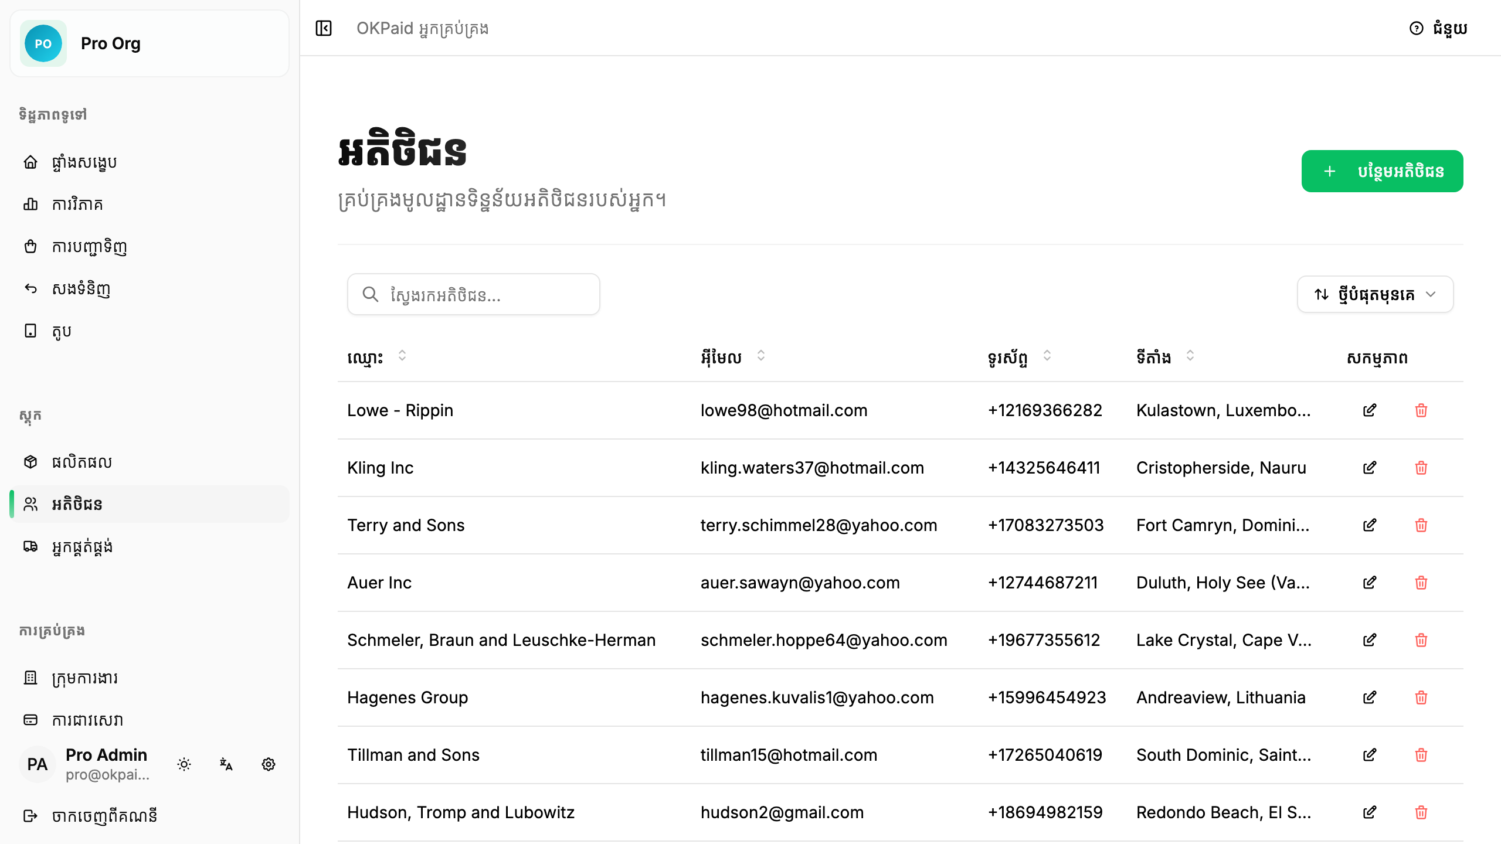The height and width of the screenshot is (844, 1501).
Task: Edit Terry and Sons entry
Action: [1370, 525]
